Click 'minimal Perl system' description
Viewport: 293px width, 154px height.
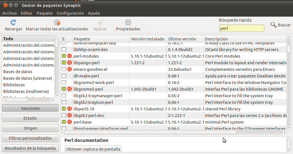pos(224,122)
